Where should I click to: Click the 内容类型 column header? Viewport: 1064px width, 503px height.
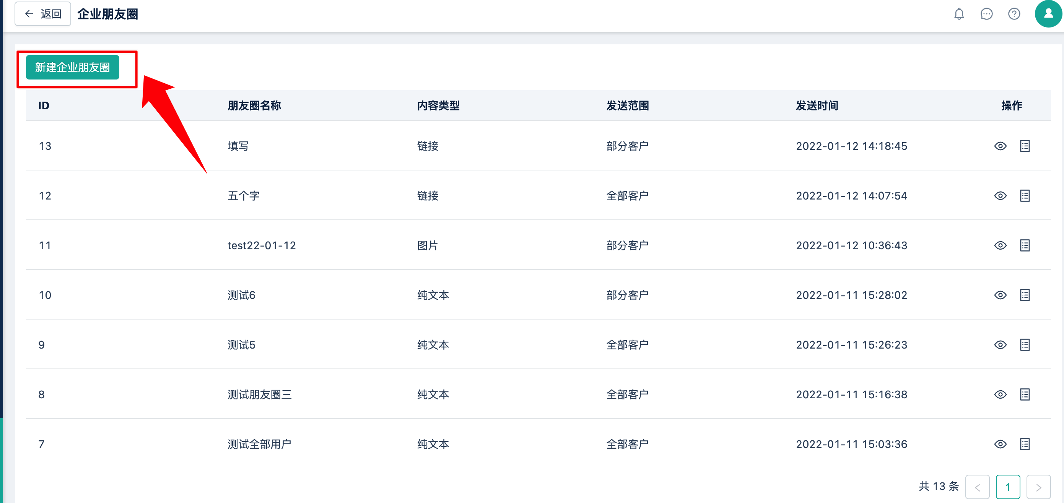pyautogui.click(x=438, y=105)
